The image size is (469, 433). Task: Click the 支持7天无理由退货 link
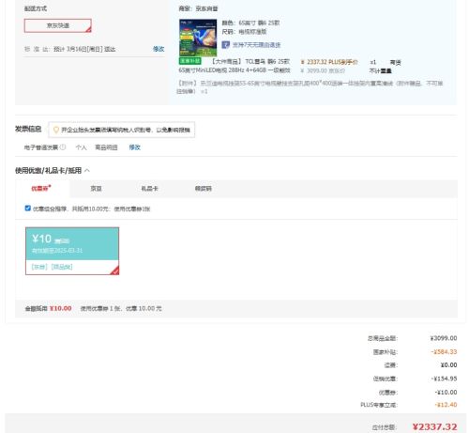(x=256, y=45)
